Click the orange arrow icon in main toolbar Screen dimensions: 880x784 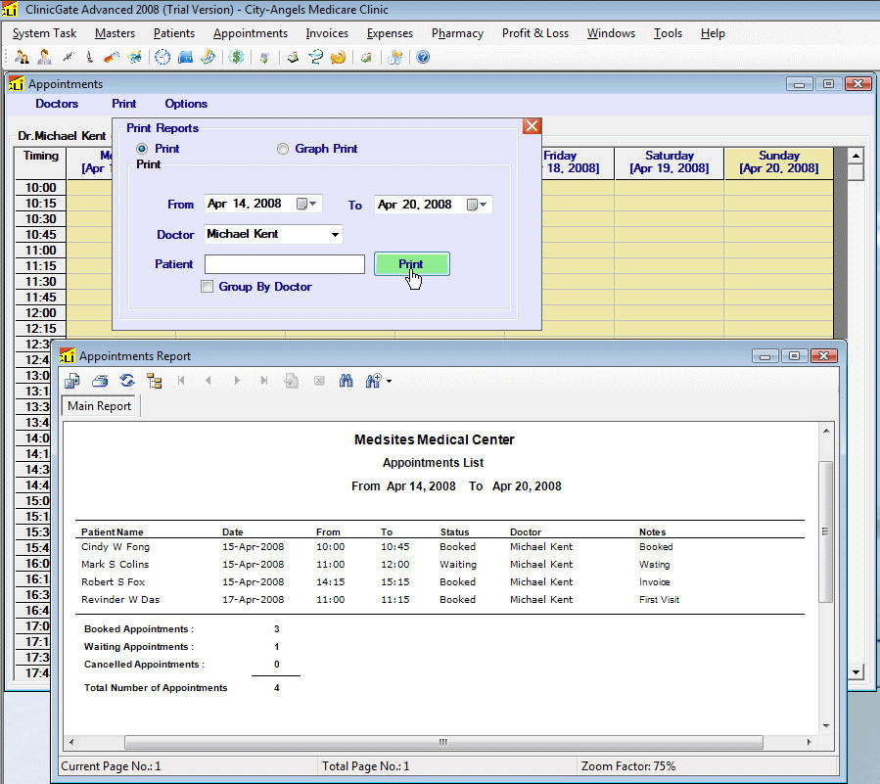tap(339, 57)
